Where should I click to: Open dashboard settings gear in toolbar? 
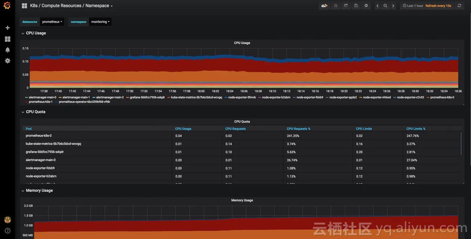[x=366, y=6]
